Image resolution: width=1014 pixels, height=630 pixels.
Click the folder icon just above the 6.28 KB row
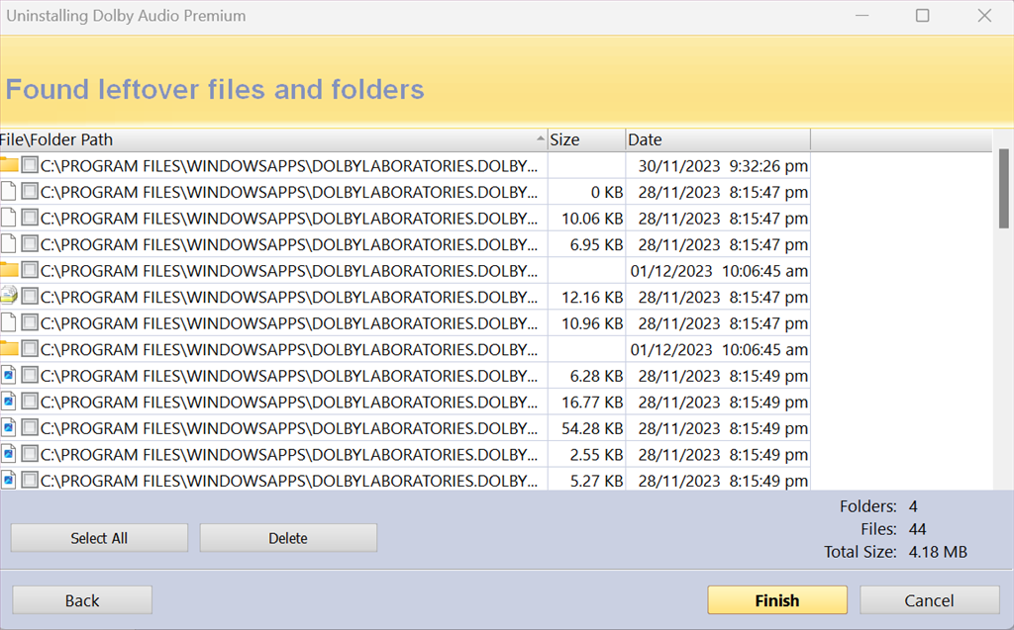tap(8, 348)
